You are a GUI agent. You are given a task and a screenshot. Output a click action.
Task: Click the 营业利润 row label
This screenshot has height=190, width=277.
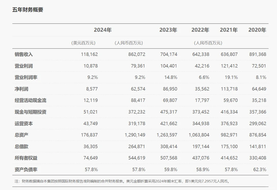click(x=22, y=66)
